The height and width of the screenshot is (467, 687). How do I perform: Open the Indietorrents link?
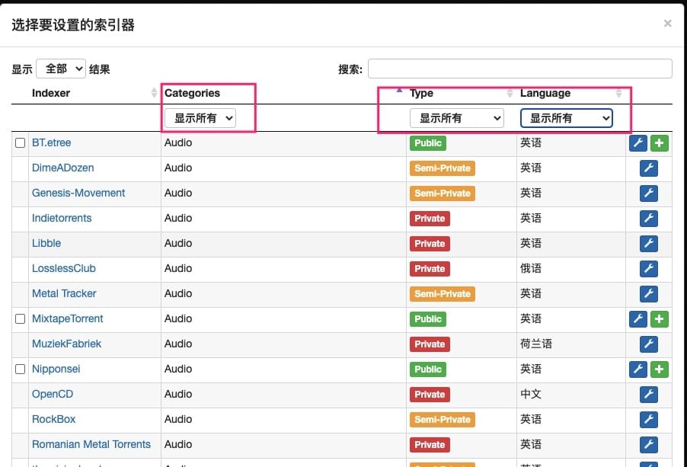pos(62,218)
